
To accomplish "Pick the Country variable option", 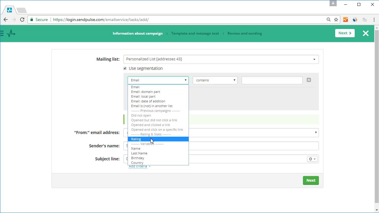I will pyautogui.click(x=158, y=163).
